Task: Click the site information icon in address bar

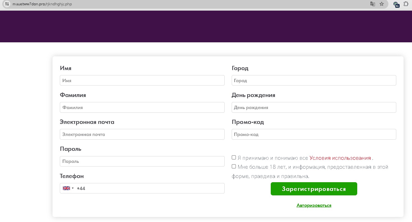Action: click(7, 4)
